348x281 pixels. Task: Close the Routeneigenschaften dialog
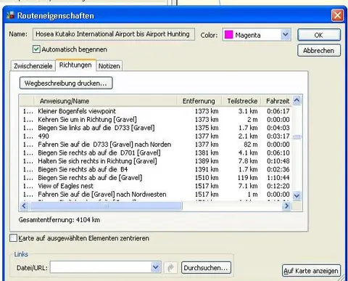337,15
